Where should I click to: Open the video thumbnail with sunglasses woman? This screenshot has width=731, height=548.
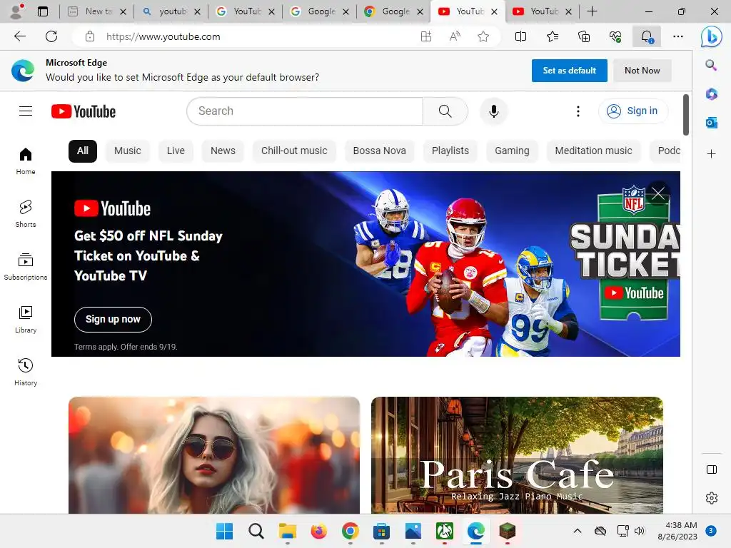tap(214, 455)
